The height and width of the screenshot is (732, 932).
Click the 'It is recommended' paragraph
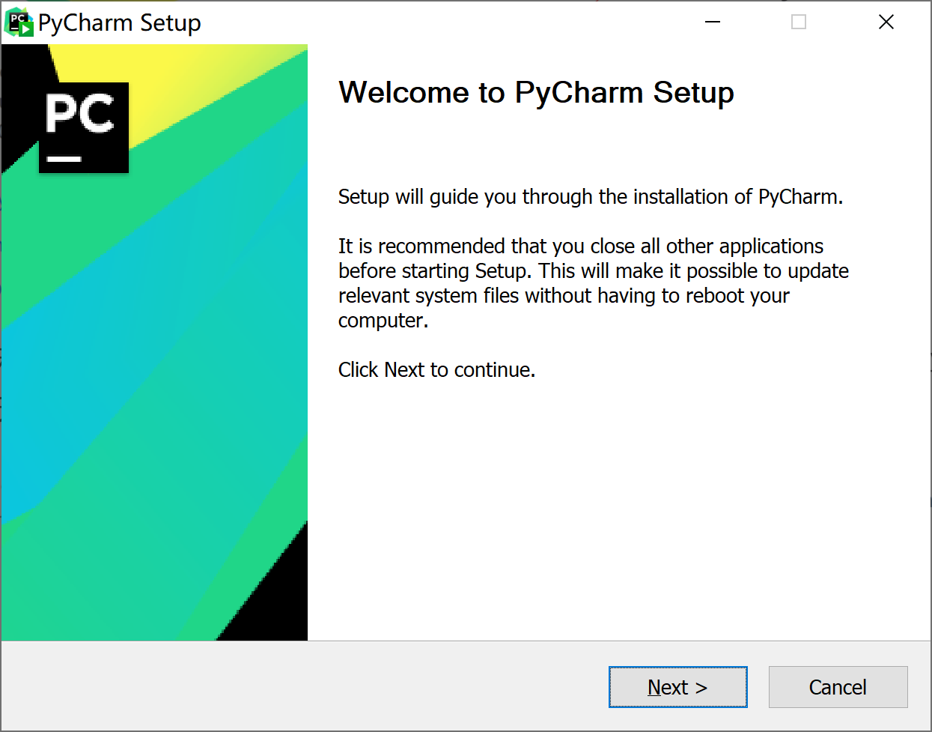[594, 283]
